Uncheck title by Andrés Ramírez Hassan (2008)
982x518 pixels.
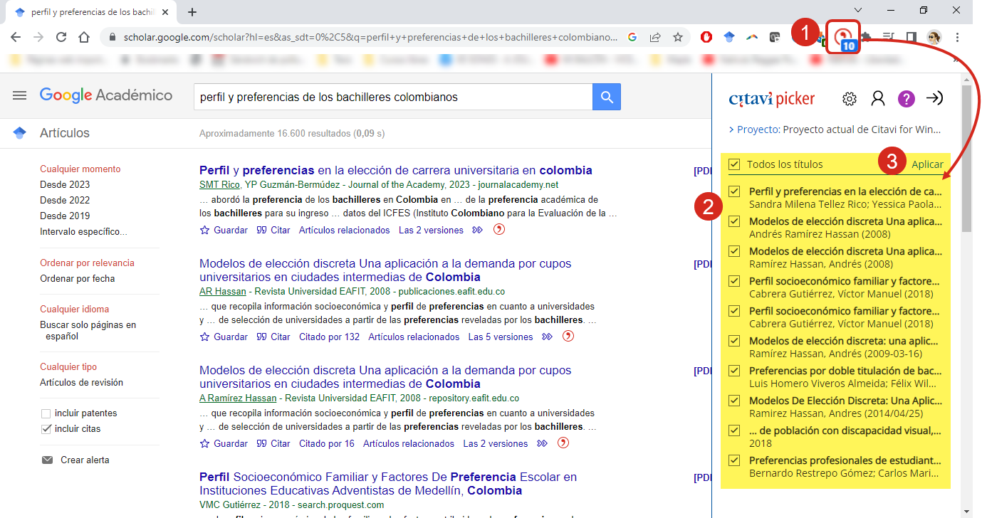click(x=734, y=221)
